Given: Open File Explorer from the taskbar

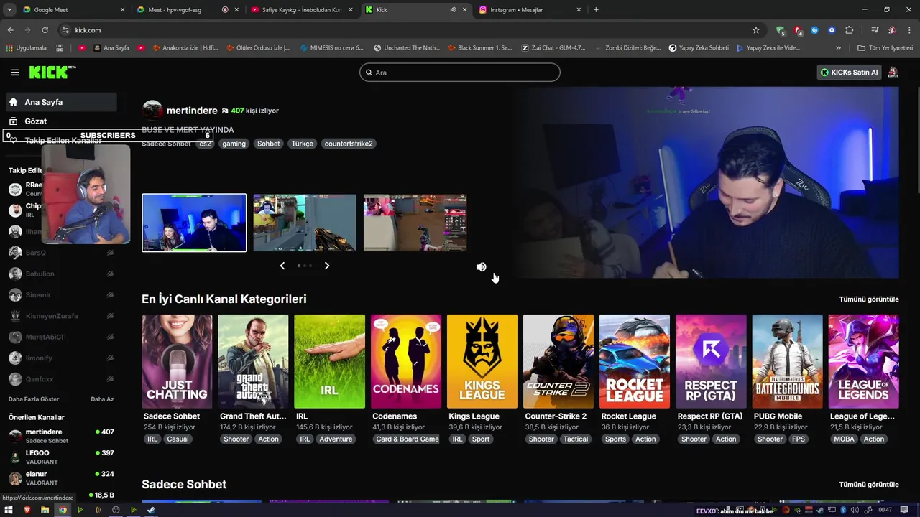Looking at the screenshot, I should [x=45, y=510].
